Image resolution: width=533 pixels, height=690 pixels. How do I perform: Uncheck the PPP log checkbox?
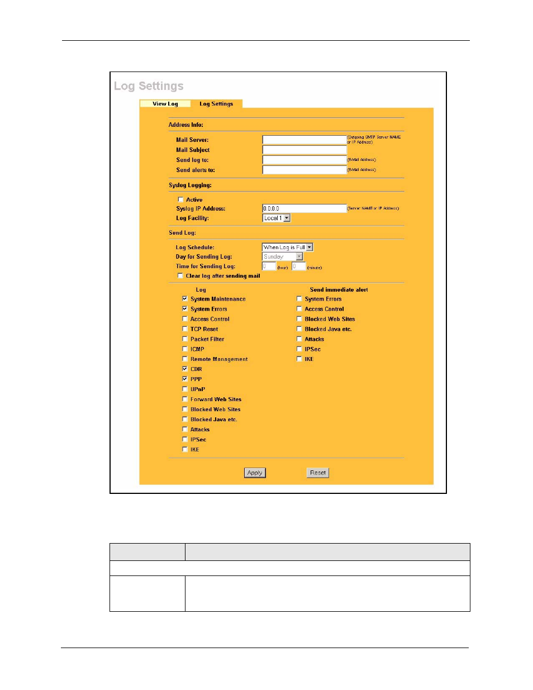tap(185, 379)
